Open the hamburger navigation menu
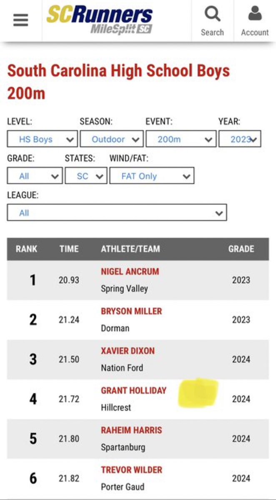 click(20, 20)
